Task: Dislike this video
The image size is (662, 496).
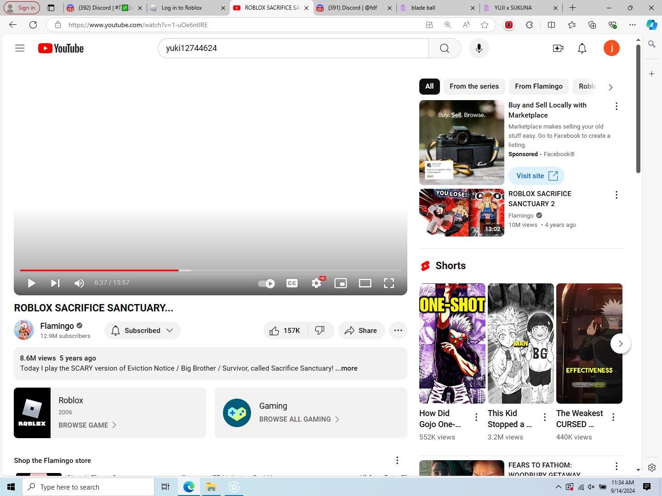Action: pyautogui.click(x=320, y=331)
